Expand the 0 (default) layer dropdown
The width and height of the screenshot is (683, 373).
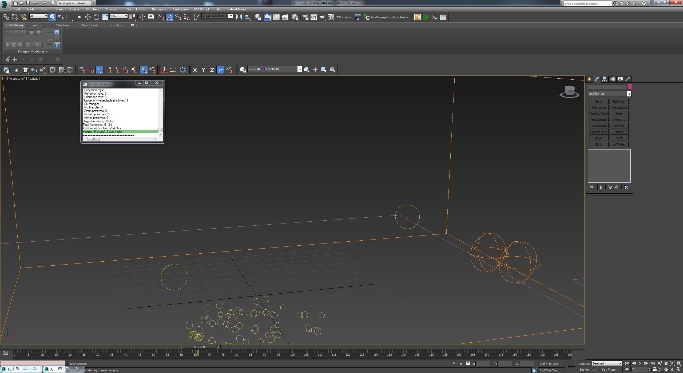pyautogui.click(x=300, y=69)
